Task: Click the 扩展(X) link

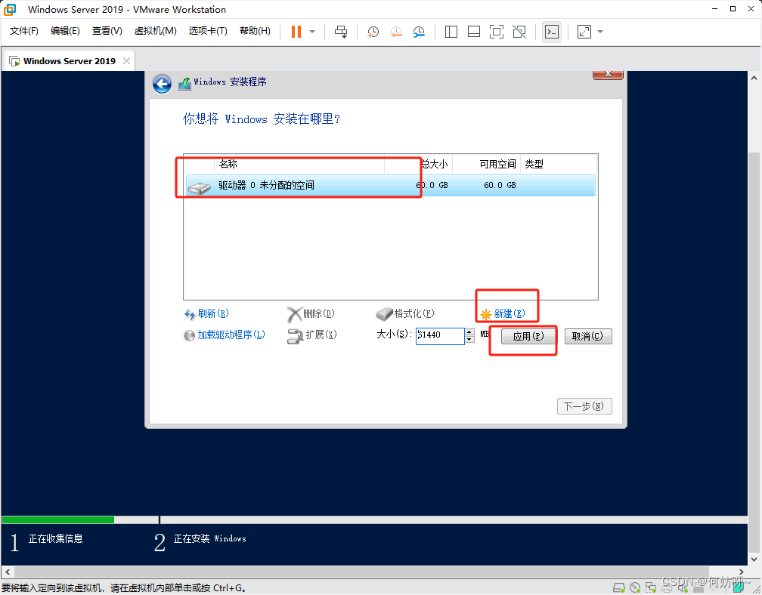Action: [312, 334]
